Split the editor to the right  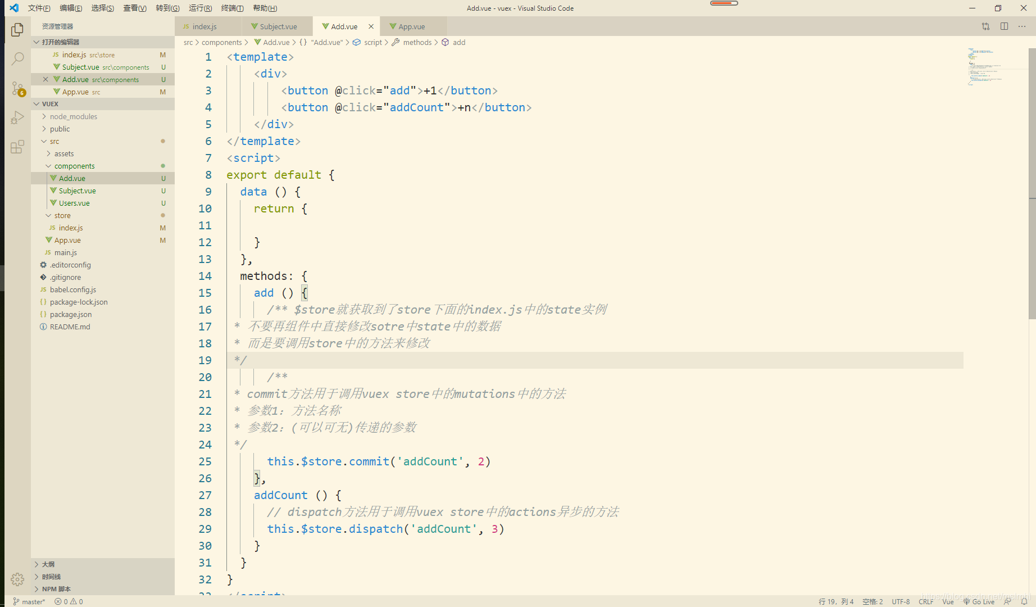pyautogui.click(x=1004, y=26)
